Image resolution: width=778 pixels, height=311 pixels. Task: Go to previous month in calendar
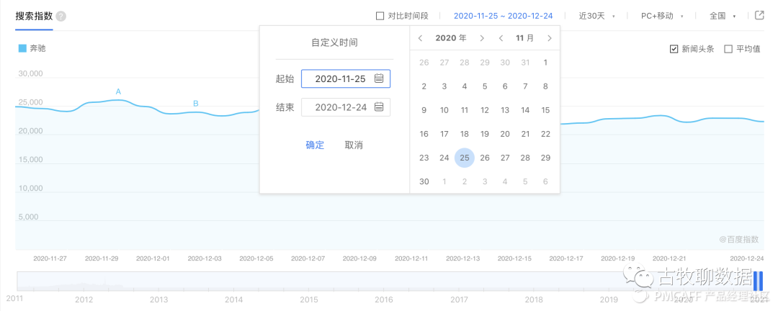coord(501,38)
